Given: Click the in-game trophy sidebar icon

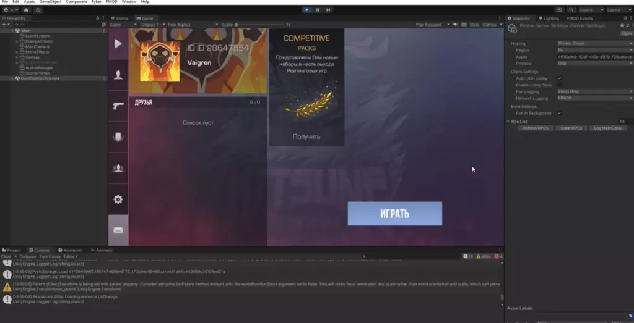Looking at the screenshot, I should tap(118, 137).
